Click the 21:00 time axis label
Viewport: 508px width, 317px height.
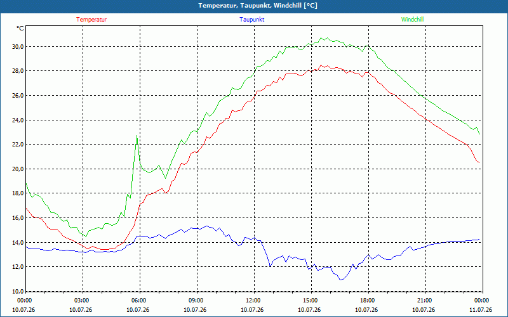tap(424, 301)
